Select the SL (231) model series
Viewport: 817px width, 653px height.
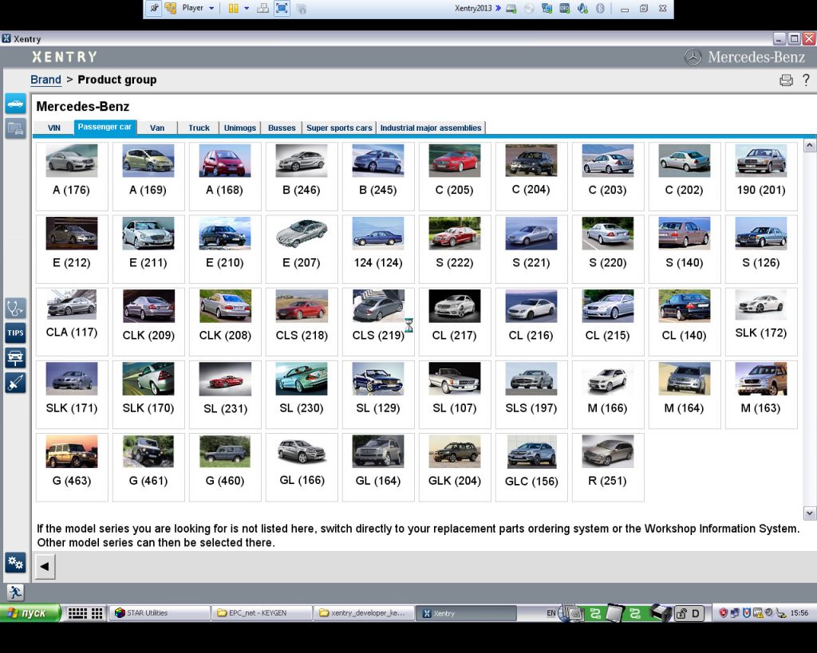coord(225,395)
